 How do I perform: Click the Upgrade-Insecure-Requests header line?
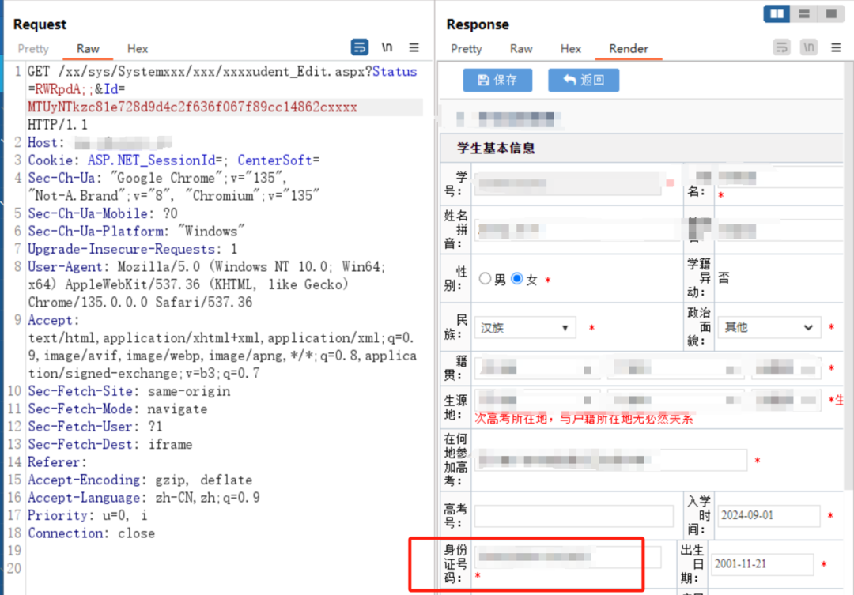tap(132, 249)
